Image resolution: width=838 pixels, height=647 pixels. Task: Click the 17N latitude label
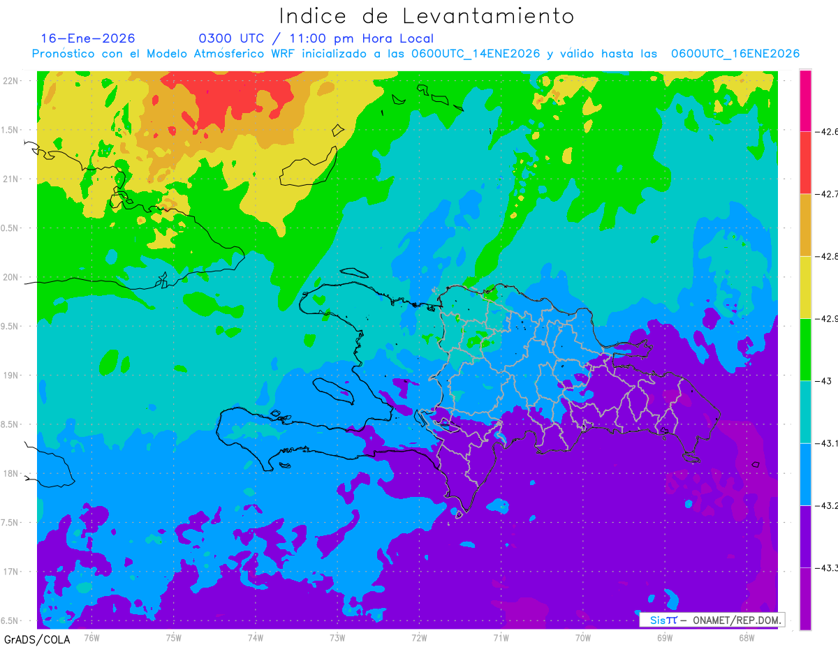point(10,572)
